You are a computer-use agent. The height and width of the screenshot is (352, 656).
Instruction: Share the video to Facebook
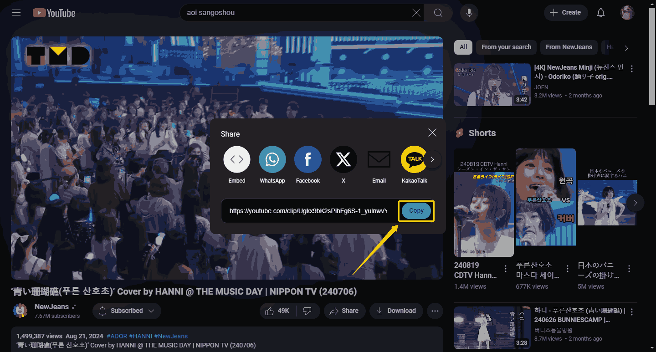(308, 164)
